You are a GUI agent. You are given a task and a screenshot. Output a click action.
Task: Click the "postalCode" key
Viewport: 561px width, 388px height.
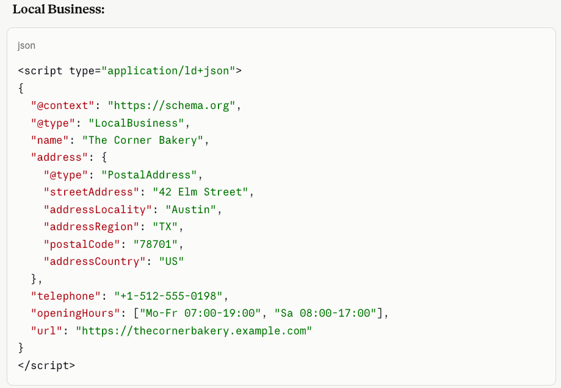pos(82,244)
